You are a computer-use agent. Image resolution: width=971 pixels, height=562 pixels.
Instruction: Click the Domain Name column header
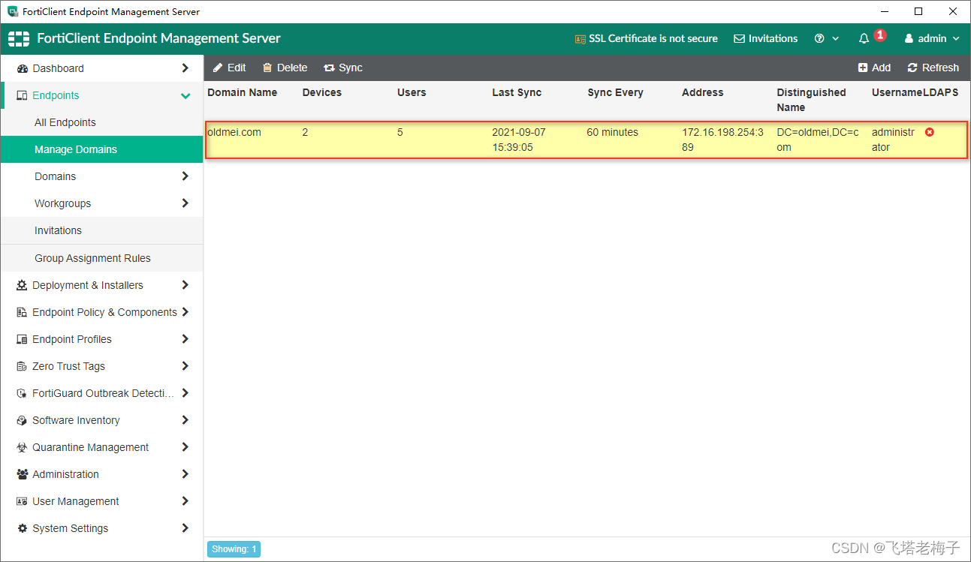click(x=243, y=92)
